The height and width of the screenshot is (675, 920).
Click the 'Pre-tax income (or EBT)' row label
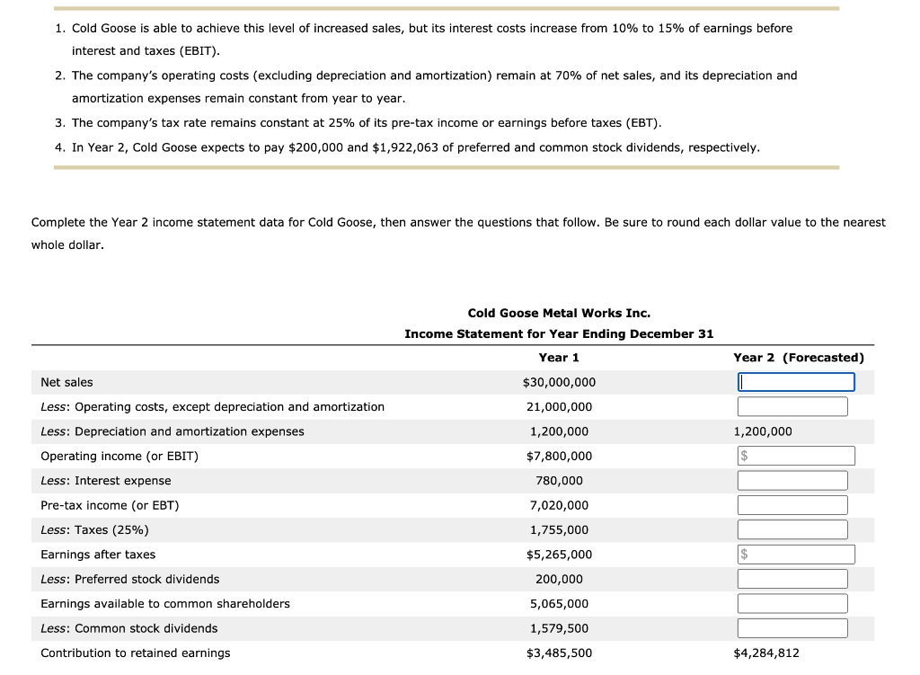[x=110, y=506]
